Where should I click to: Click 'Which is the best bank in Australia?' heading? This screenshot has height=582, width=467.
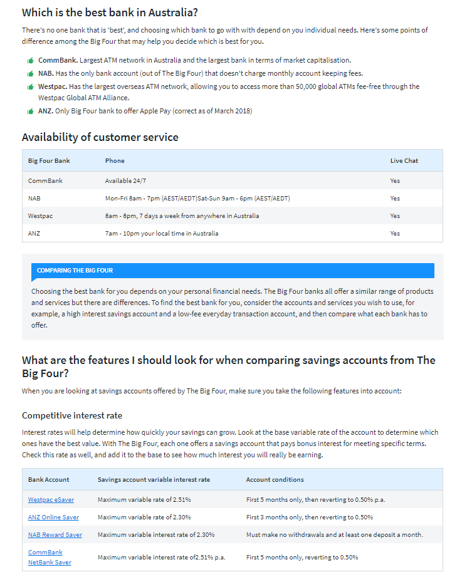(x=114, y=13)
